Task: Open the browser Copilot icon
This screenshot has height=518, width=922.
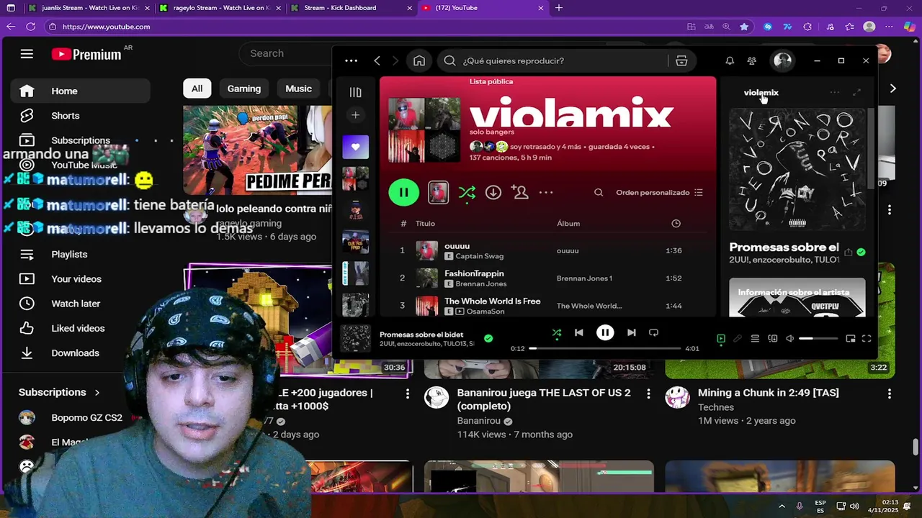Action: click(909, 27)
